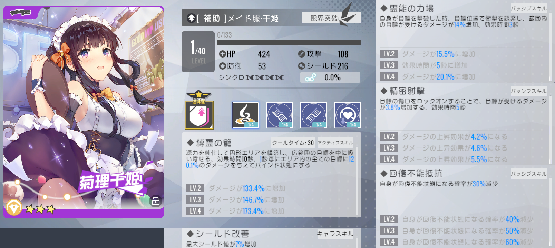This screenshot has height=248, width=555.
Task: Click the メイド服·千姫 name header icon
Action: 191,18
